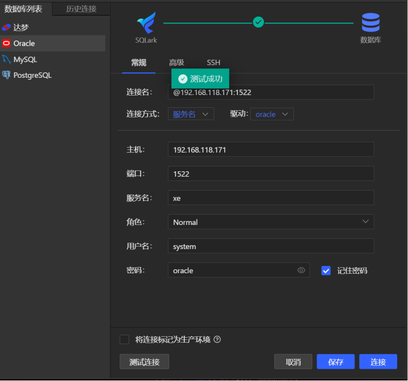Focus the 主机 input field
The width and height of the screenshot is (408, 381).
click(x=271, y=149)
